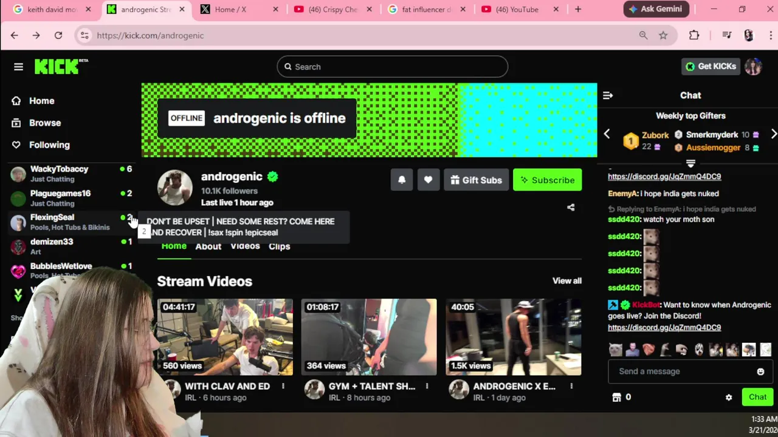Click the browser address bar URL

(150, 35)
